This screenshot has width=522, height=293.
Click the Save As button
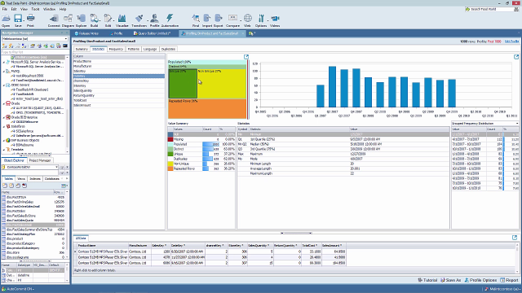point(451,280)
